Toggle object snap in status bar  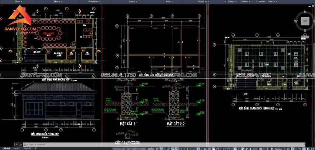pyautogui.click(x=198, y=149)
